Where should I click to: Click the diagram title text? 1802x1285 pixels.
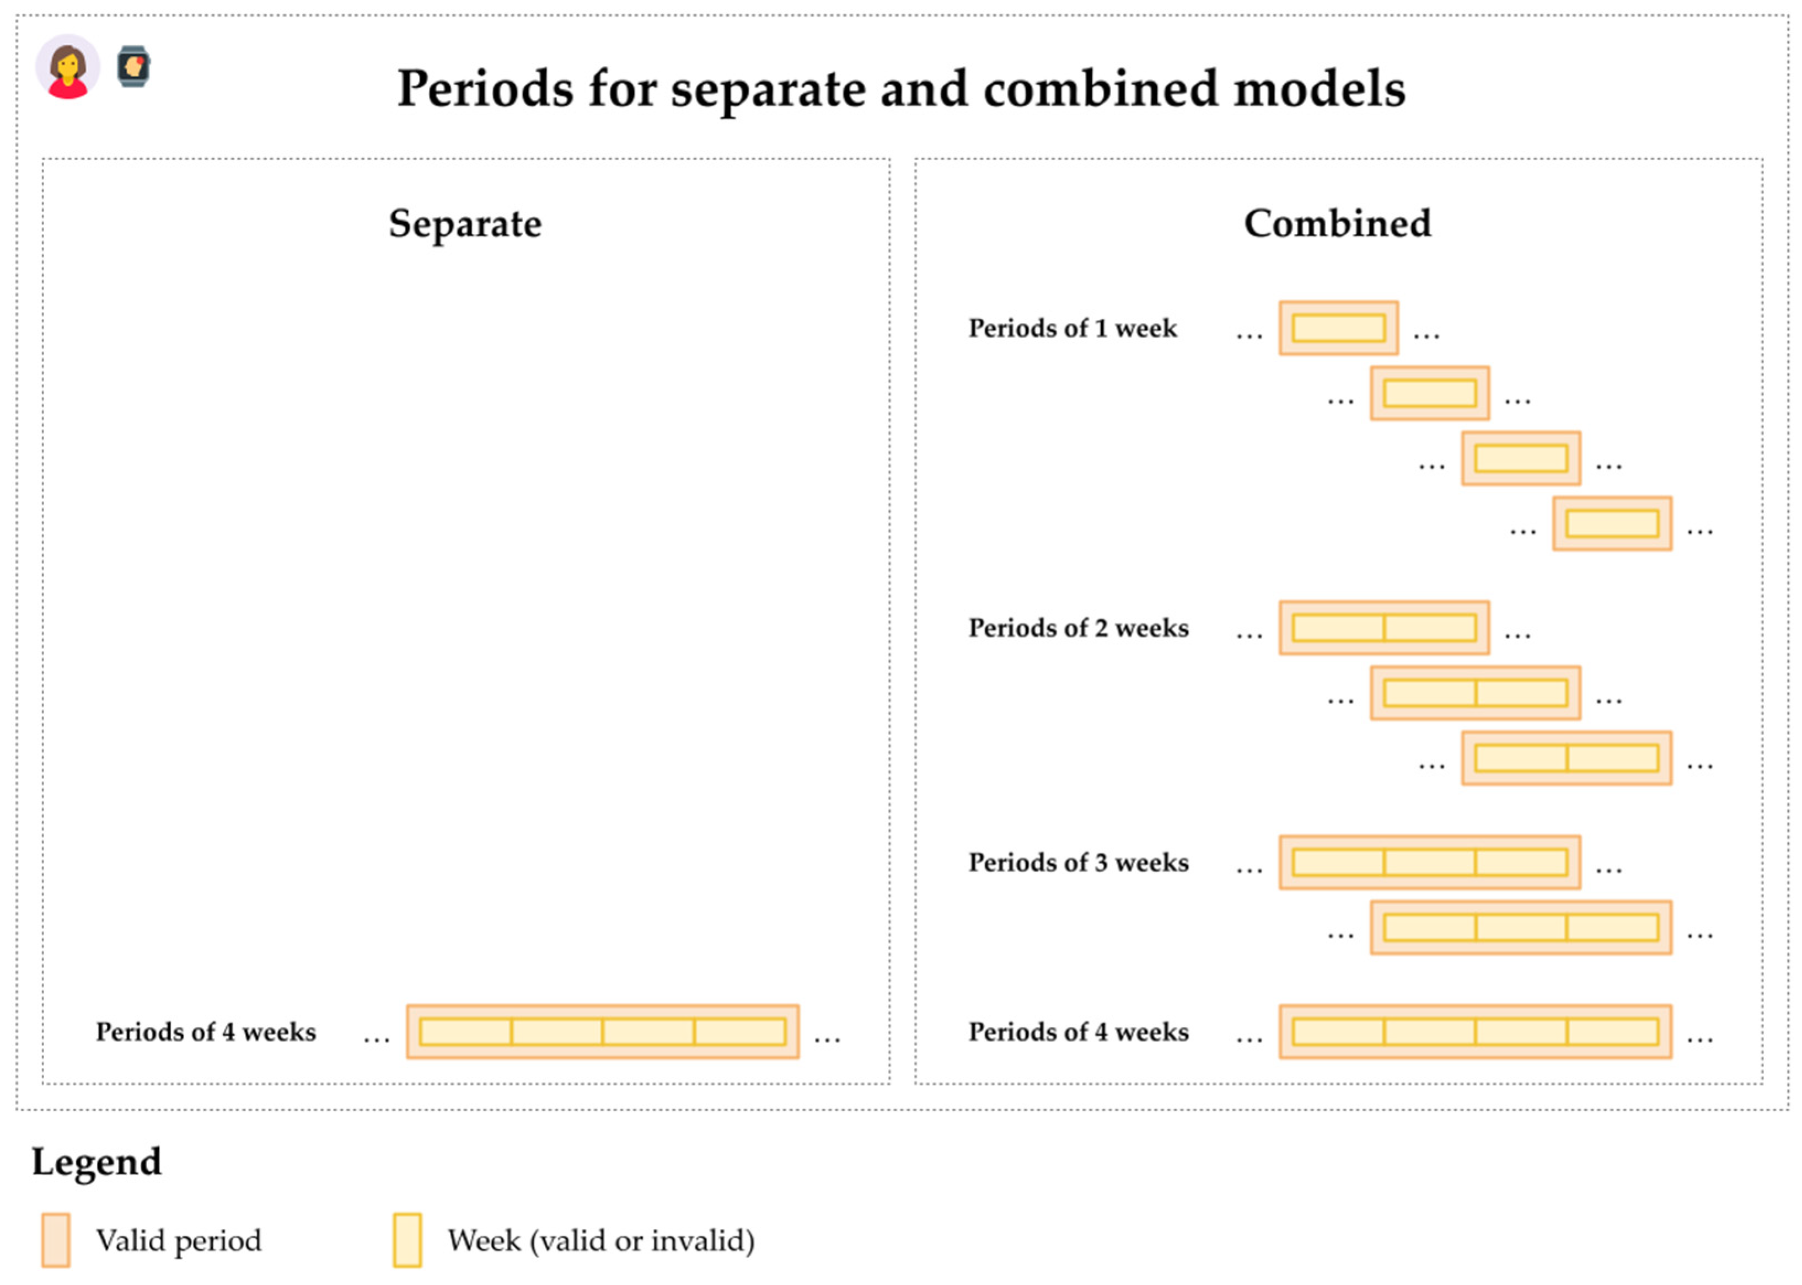click(901, 88)
